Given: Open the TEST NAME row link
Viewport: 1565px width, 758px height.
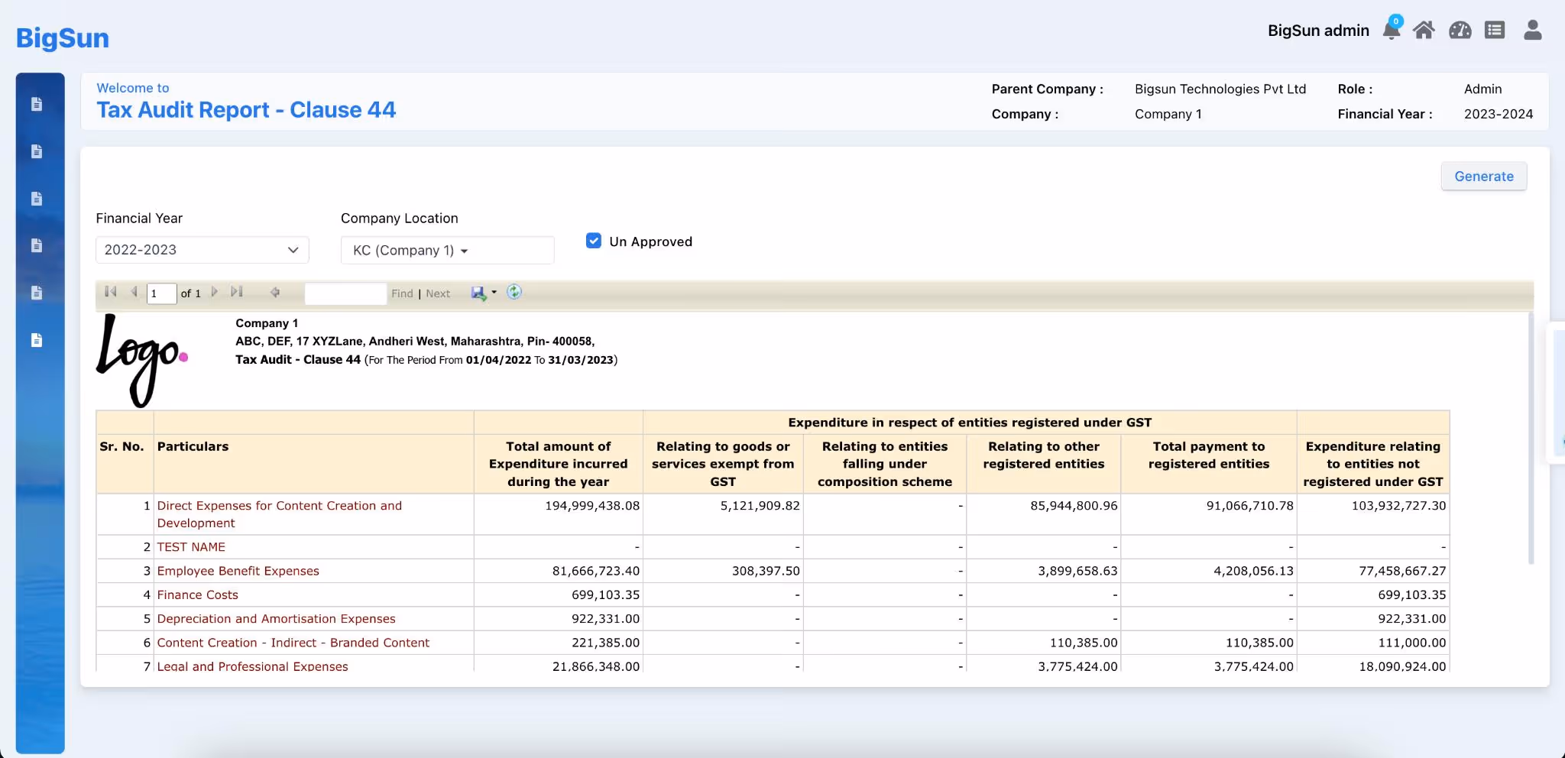Looking at the screenshot, I should click(191, 547).
